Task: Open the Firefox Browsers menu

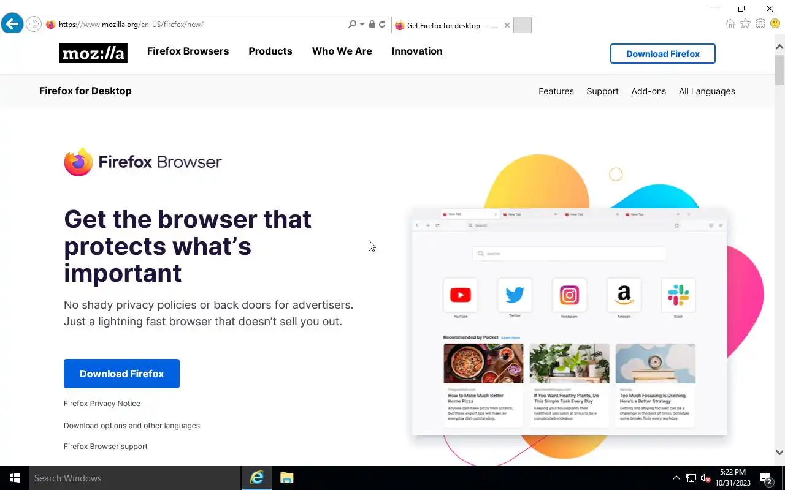Action: click(x=188, y=51)
